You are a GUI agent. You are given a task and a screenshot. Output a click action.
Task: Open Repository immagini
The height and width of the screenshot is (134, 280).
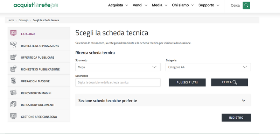click(x=38, y=92)
